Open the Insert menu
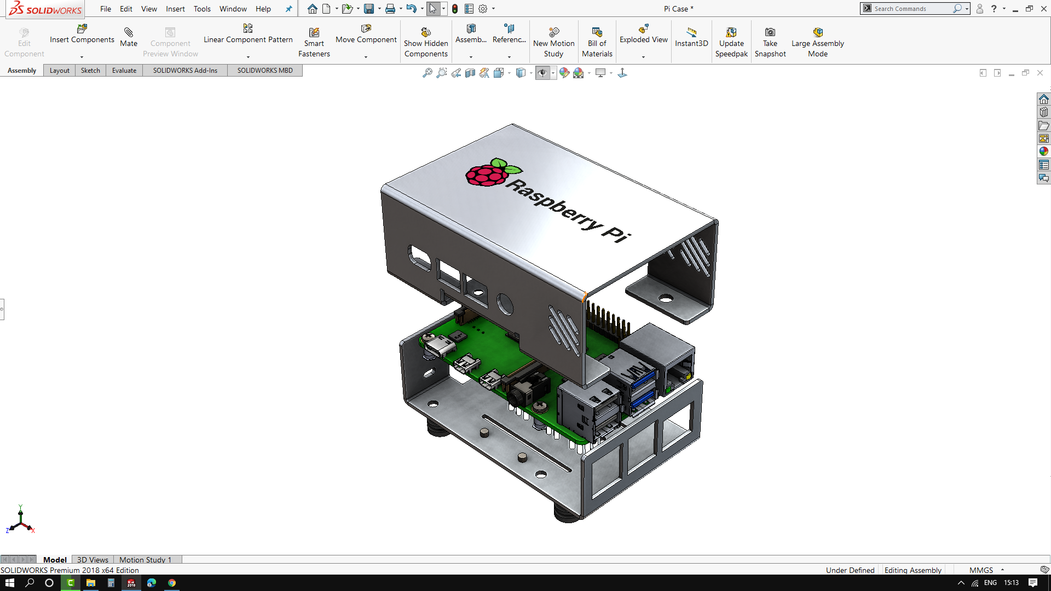 (175, 9)
